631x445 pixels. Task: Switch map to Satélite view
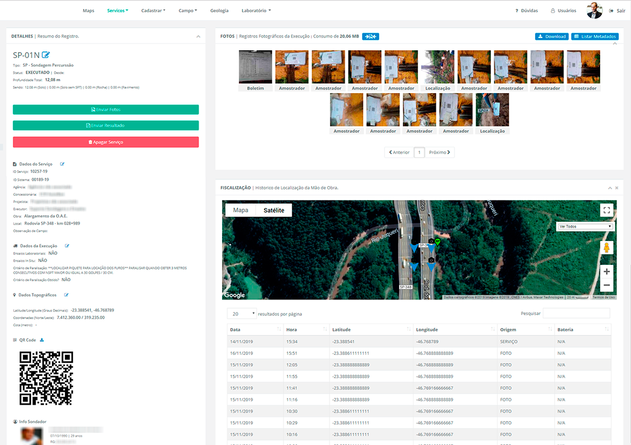coord(273,210)
